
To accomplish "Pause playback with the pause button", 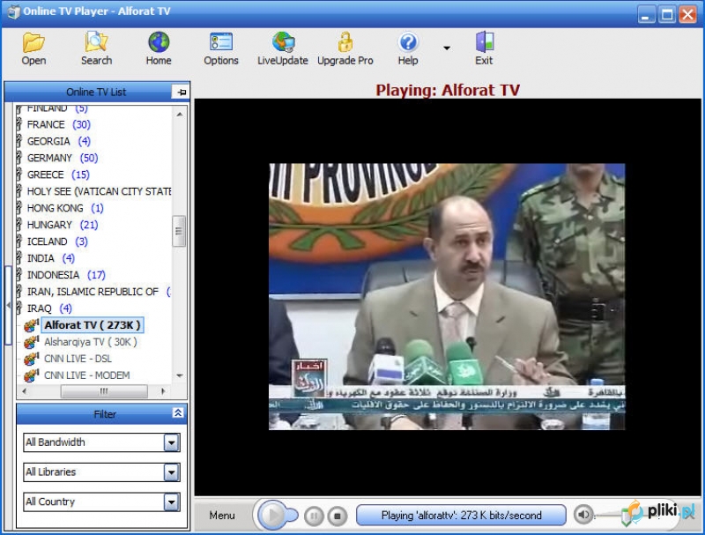I will click(314, 516).
